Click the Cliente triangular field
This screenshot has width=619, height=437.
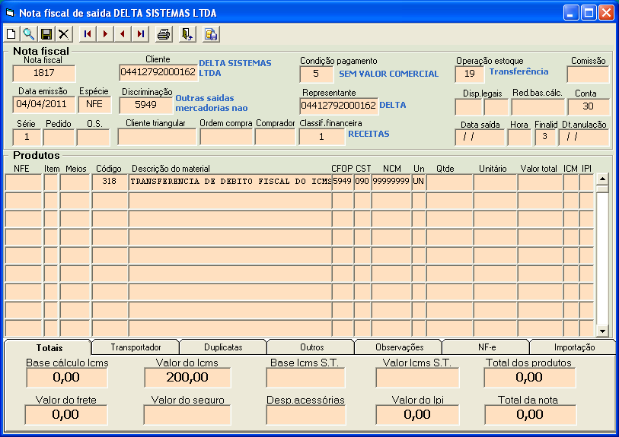157,137
